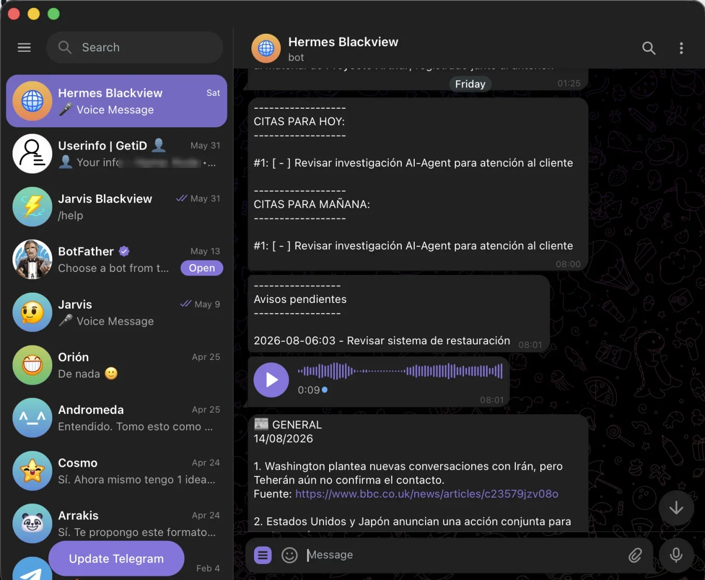Open the bot commands menu button

pos(263,555)
